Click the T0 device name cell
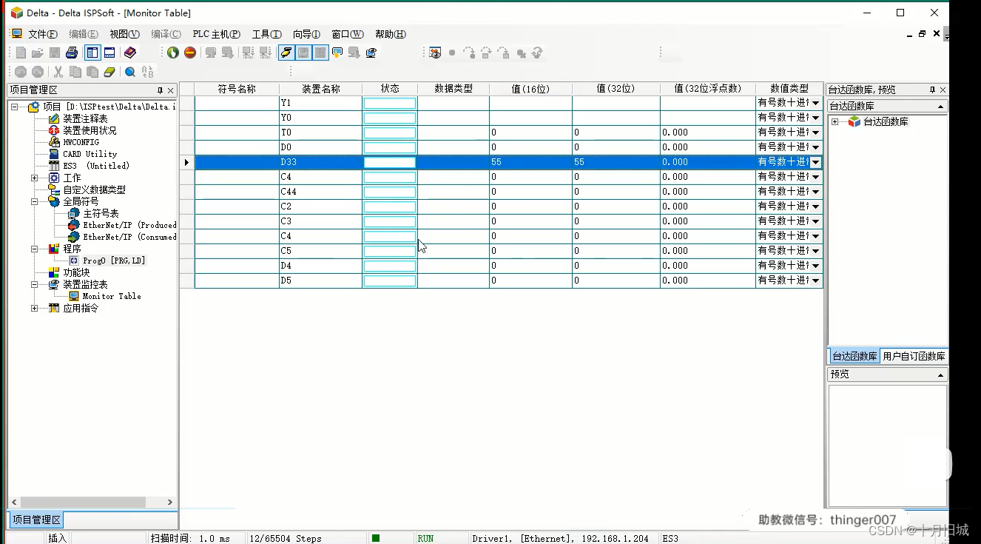This screenshot has height=544, width=981. pyautogui.click(x=320, y=132)
